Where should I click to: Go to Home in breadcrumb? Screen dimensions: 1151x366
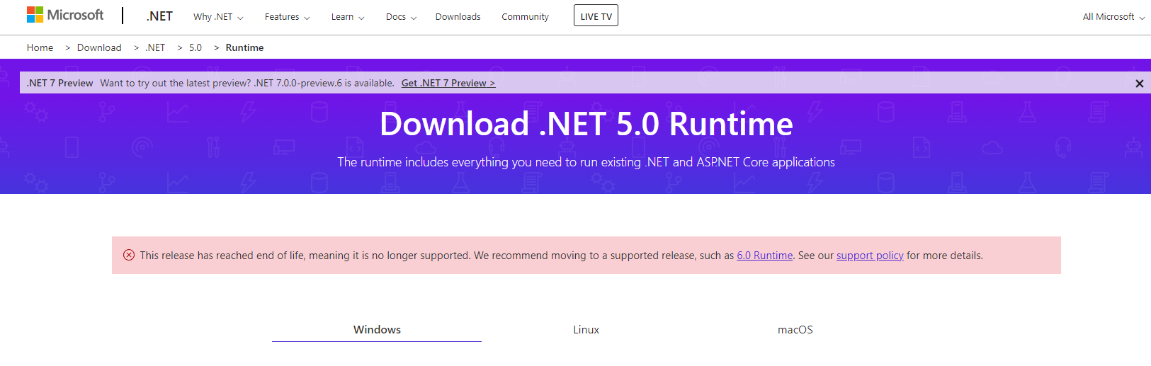point(40,47)
